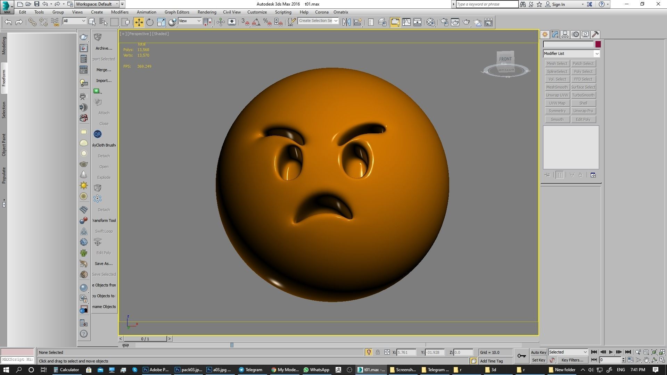Open Display command panel tab
667x375 pixels.
click(x=585, y=34)
